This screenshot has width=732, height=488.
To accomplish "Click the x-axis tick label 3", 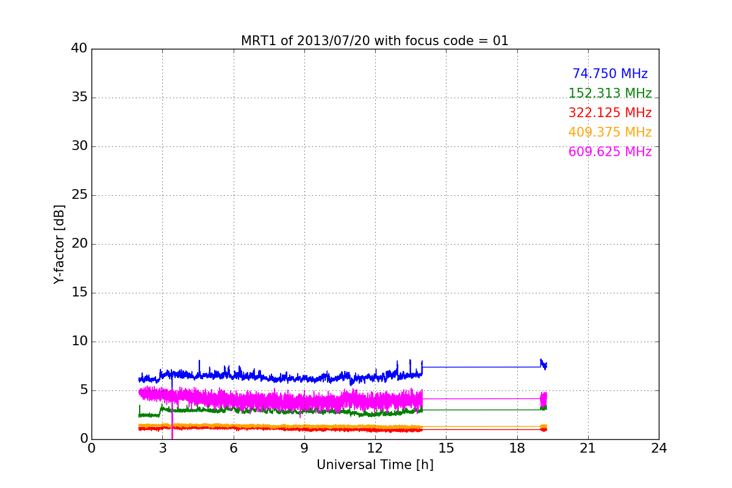I will point(162,448).
